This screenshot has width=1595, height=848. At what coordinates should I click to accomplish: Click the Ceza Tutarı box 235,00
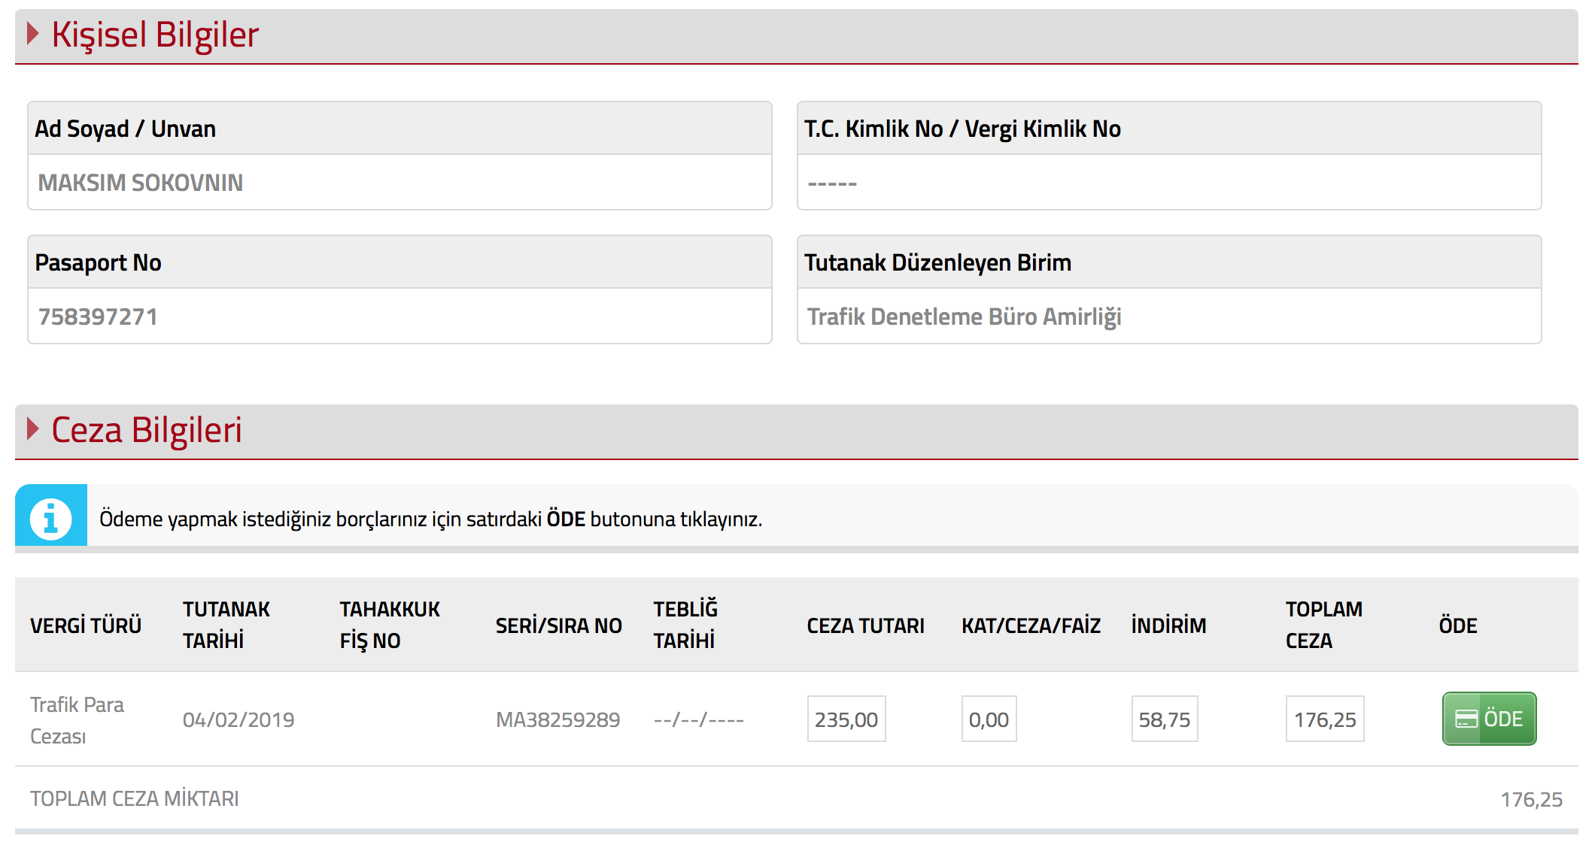pos(846,719)
